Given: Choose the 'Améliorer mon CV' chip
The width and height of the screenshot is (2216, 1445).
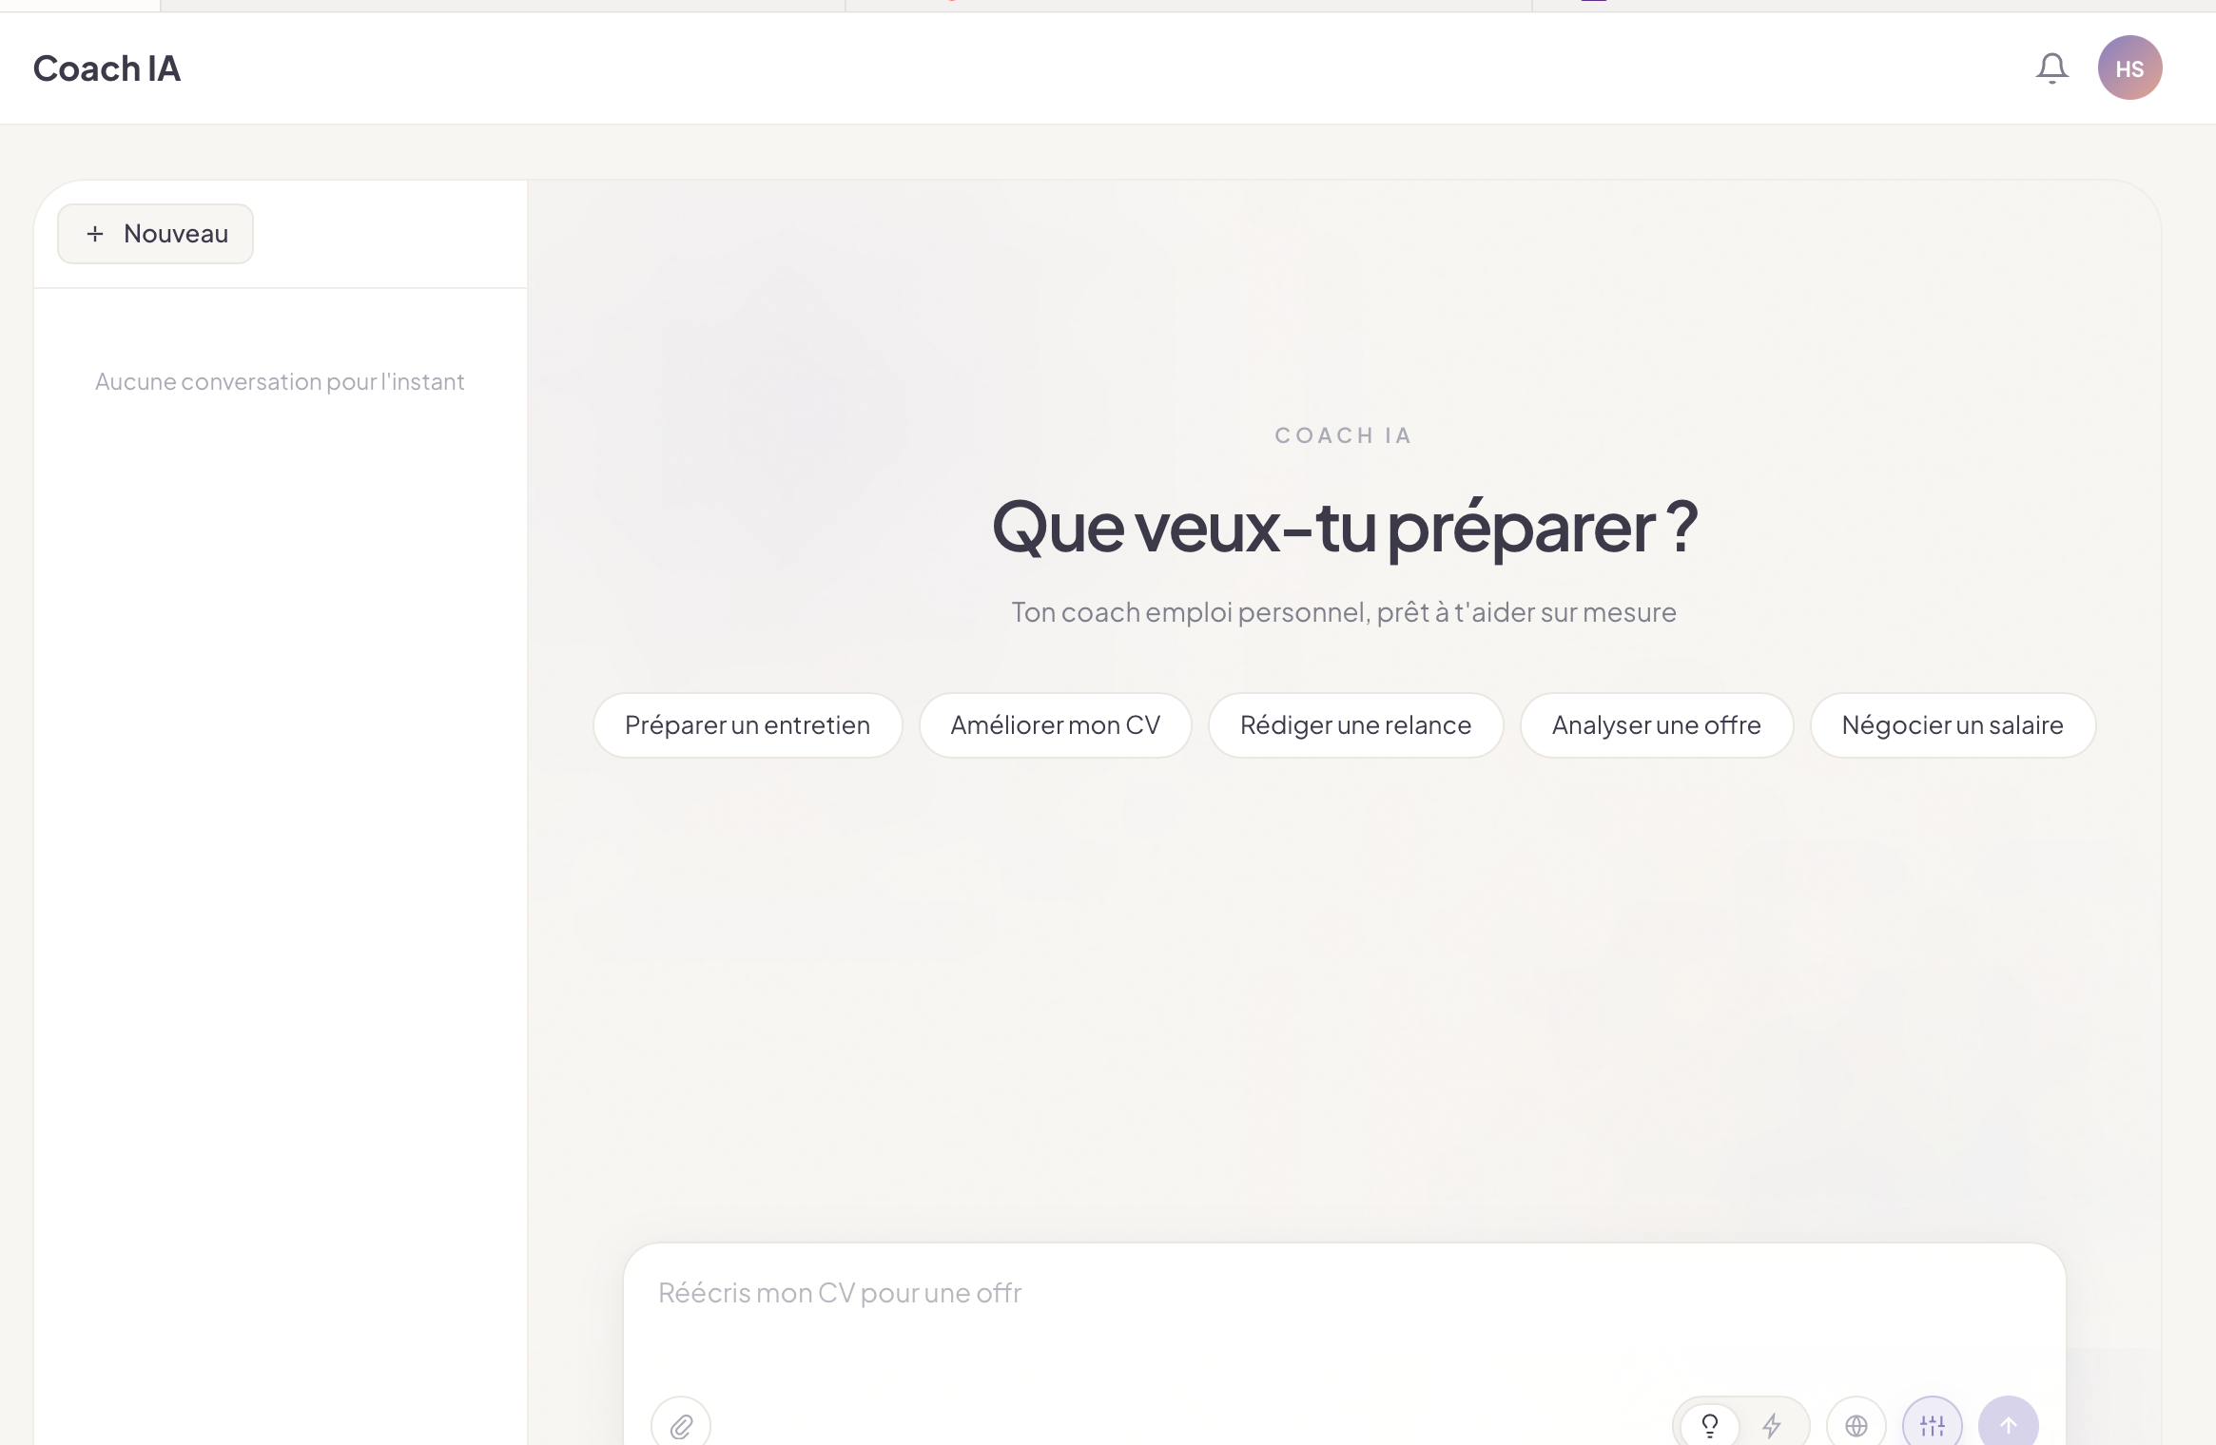Looking at the screenshot, I should (x=1055, y=725).
